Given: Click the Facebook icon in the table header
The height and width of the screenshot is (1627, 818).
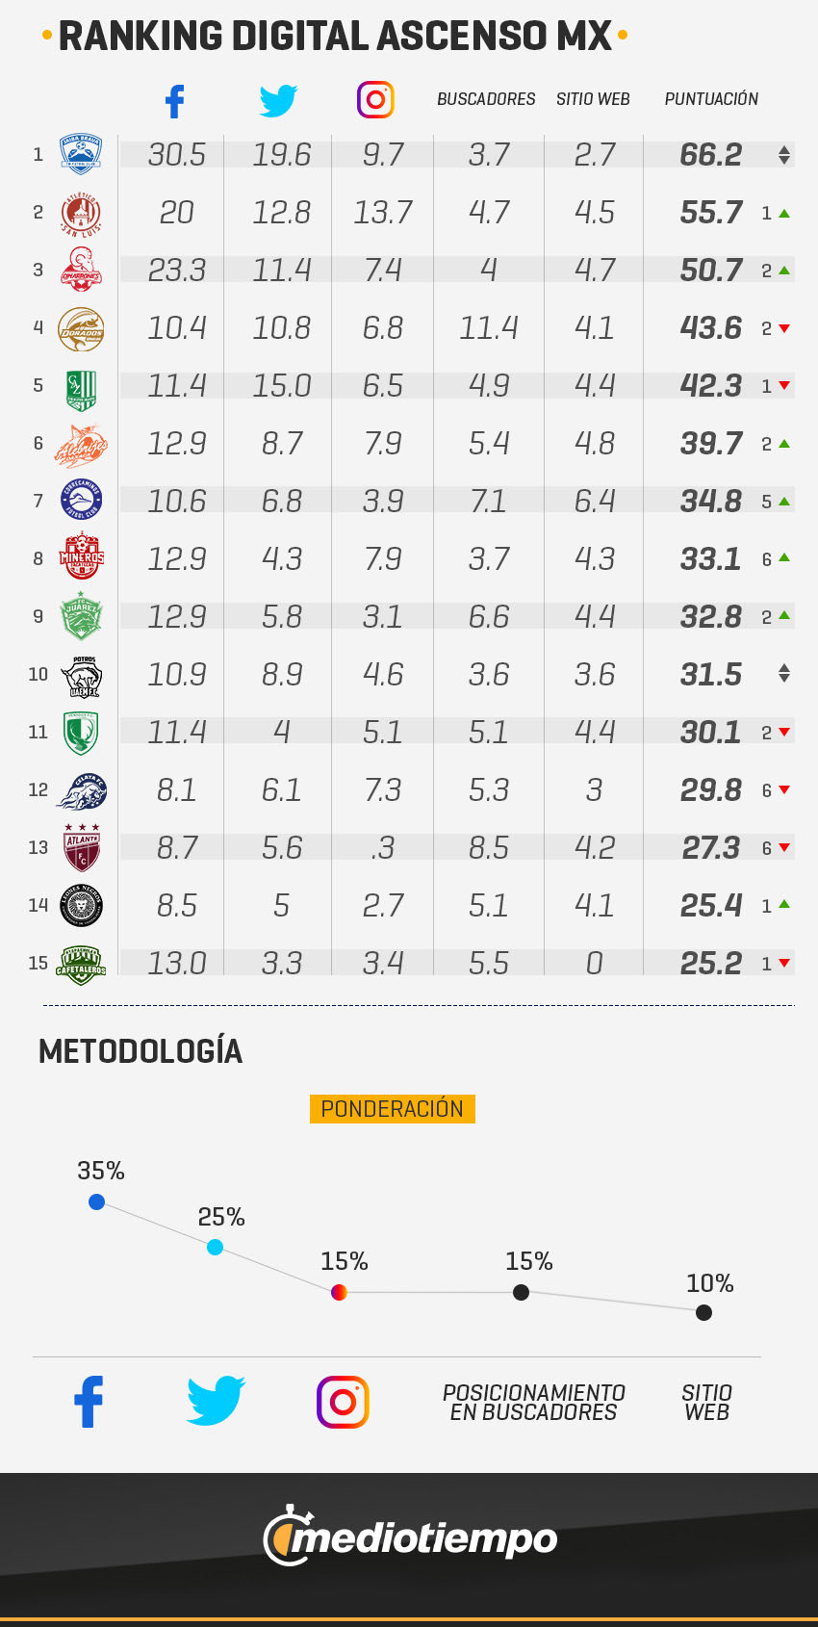Looking at the screenshot, I should pos(175,101).
